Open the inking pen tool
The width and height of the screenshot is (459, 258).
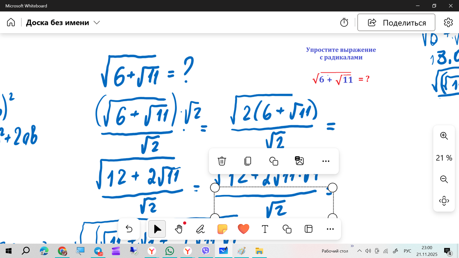200,229
